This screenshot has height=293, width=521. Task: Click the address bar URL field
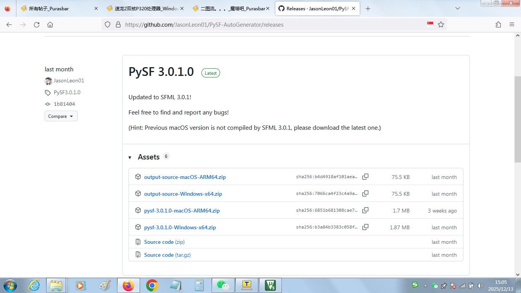(x=267, y=24)
